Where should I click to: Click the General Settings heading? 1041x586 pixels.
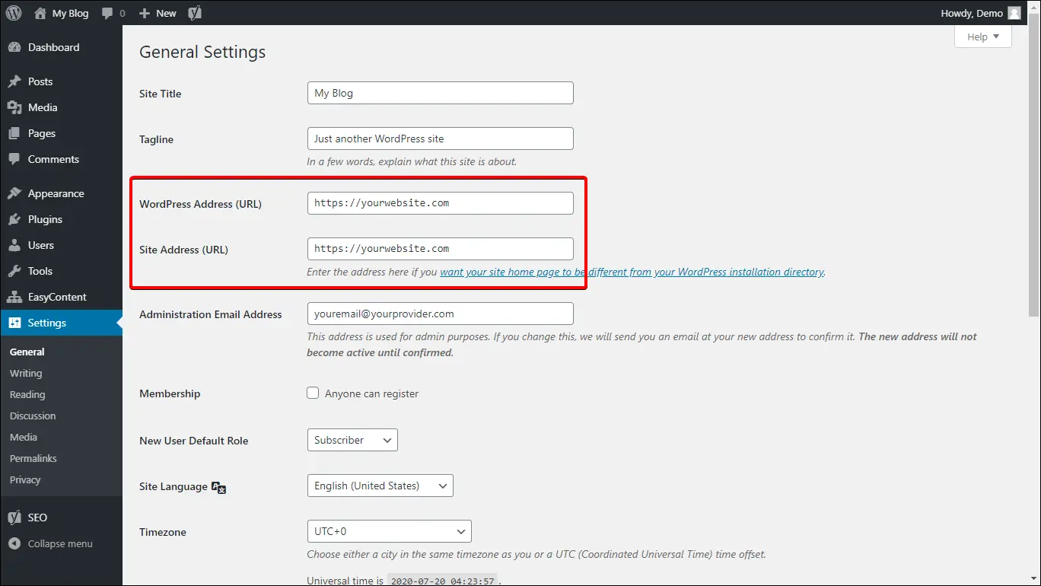[x=202, y=52]
